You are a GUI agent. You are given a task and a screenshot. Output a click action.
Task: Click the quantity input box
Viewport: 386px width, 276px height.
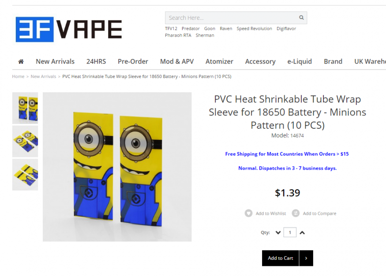(x=290, y=232)
